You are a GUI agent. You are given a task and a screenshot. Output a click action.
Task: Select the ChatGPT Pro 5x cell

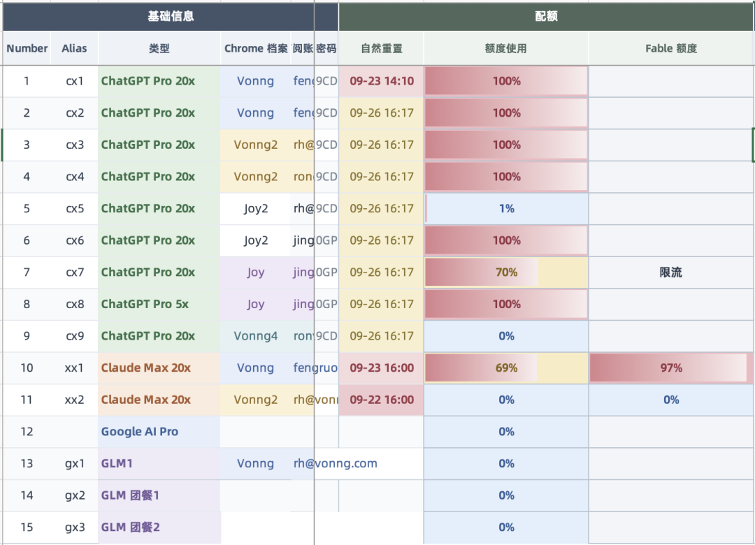tap(159, 304)
